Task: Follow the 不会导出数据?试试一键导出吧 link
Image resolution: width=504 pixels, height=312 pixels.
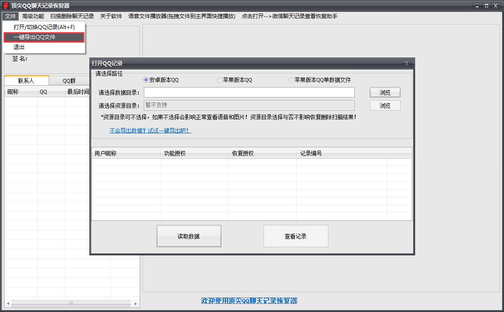Action: pyautogui.click(x=150, y=131)
